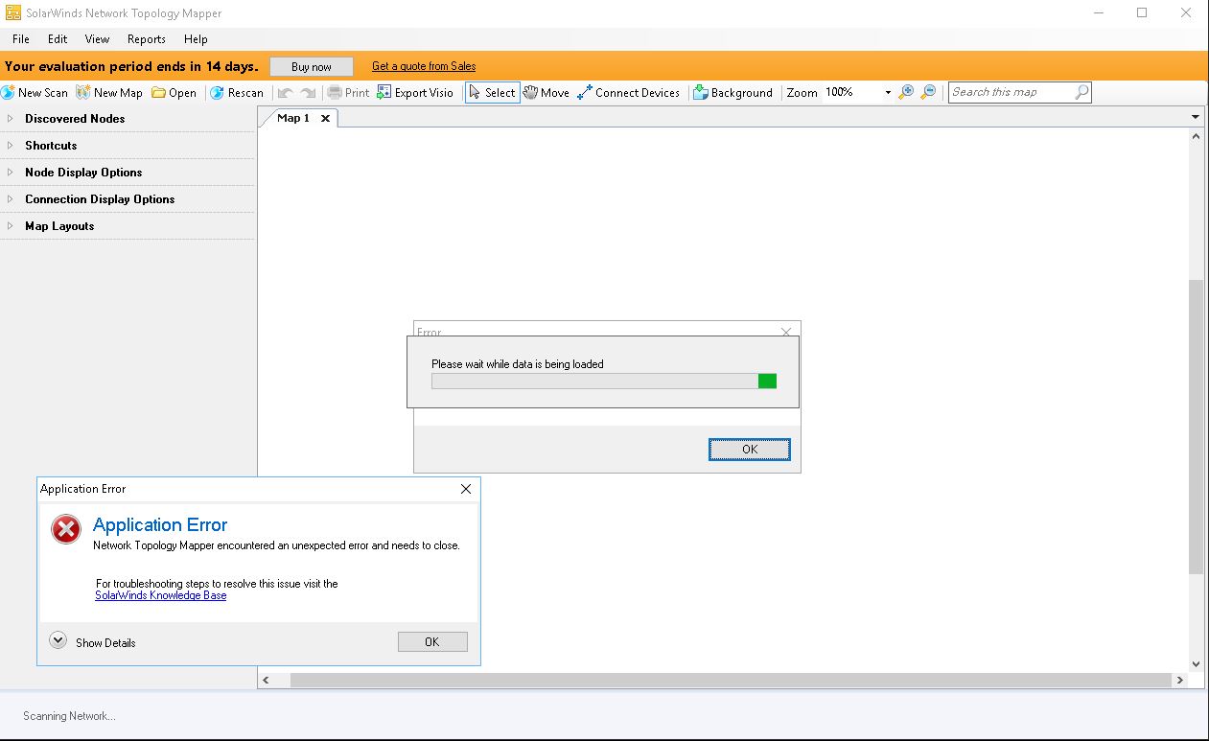Print the current map

pyautogui.click(x=348, y=93)
